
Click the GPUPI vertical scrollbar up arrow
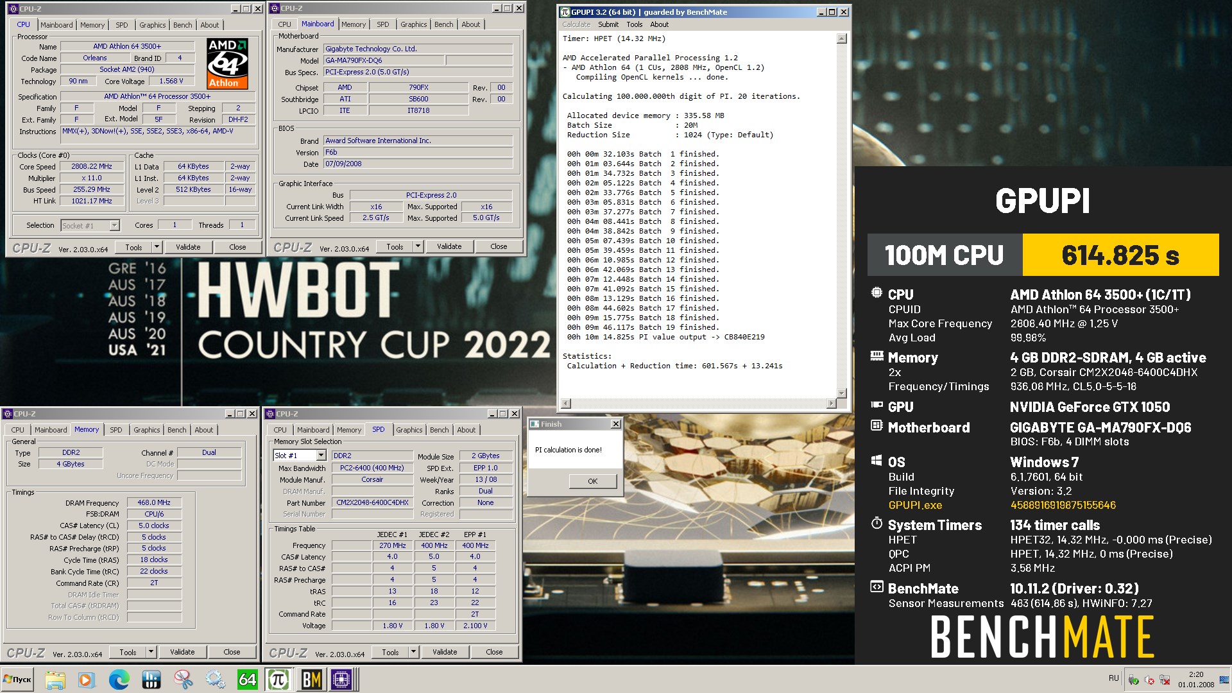point(842,38)
